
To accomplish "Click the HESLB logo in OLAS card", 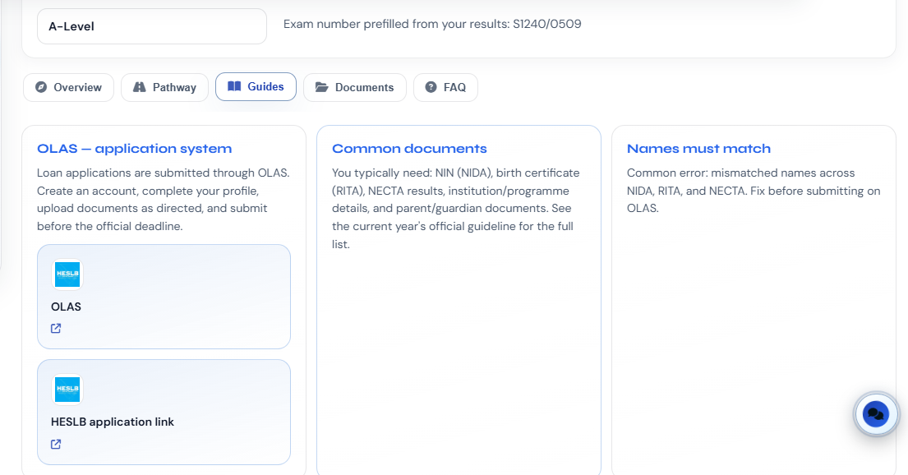I will pyautogui.click(x=67, y=274).
